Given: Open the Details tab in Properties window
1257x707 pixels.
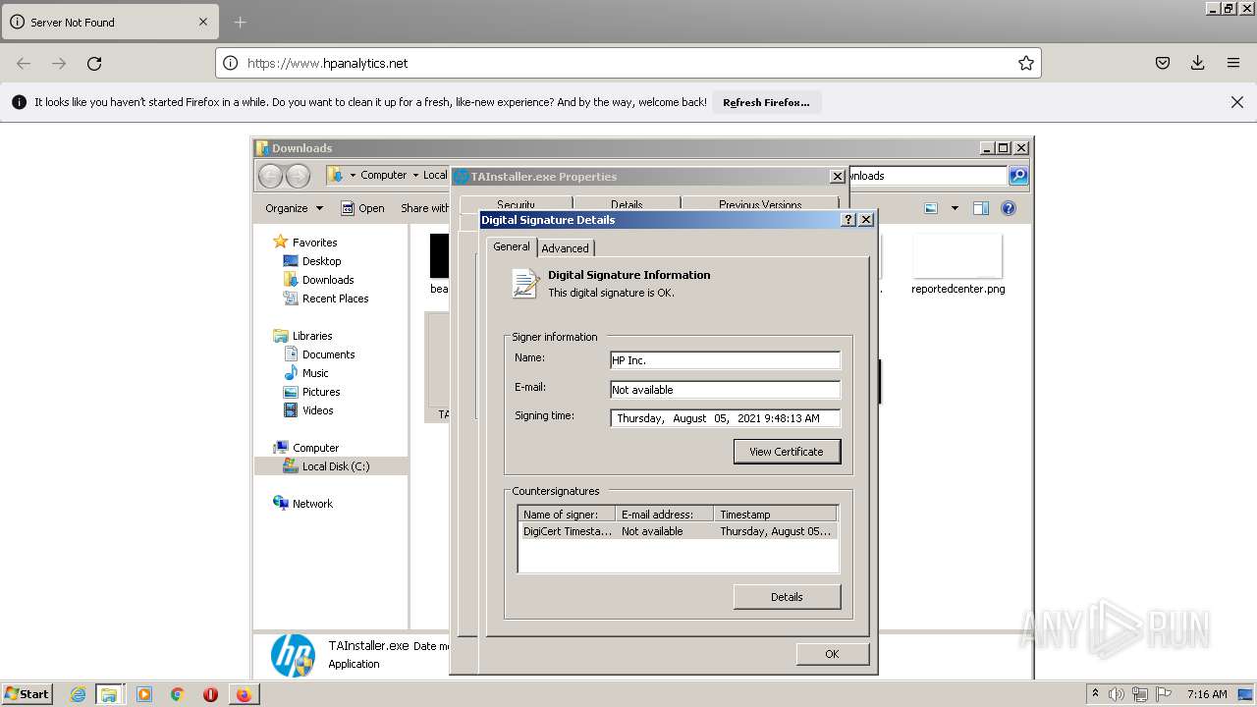Looking at the screenshot, I should (x=627, y=205).
